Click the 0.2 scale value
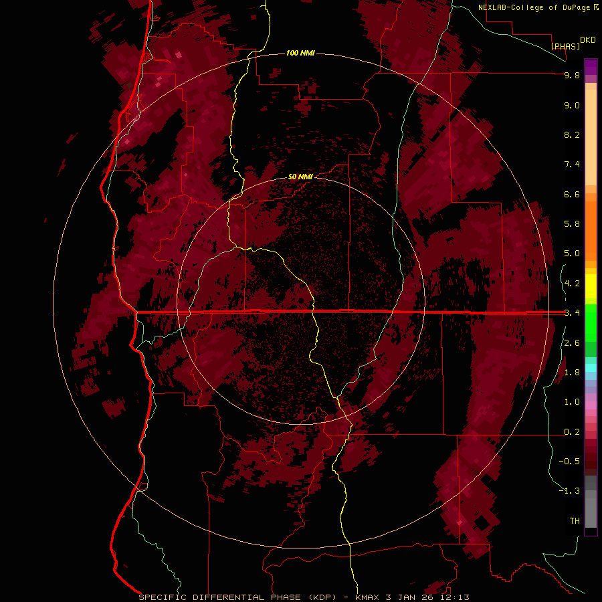602x602 pixels. point(572,432)
